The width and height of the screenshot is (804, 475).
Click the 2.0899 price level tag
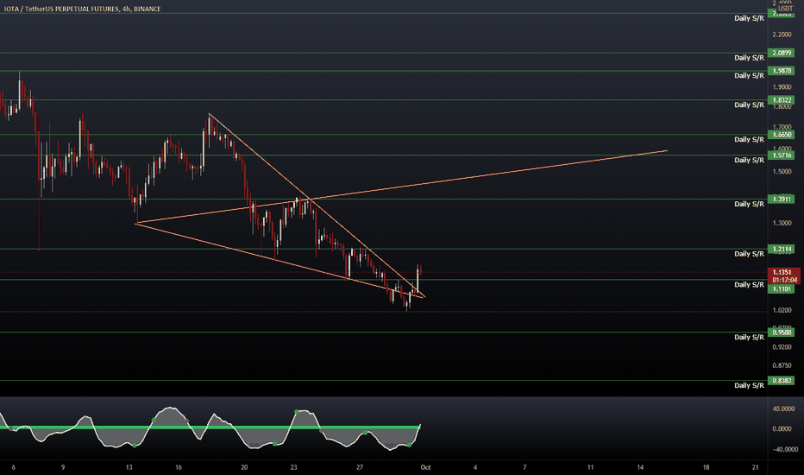point(781,53)
